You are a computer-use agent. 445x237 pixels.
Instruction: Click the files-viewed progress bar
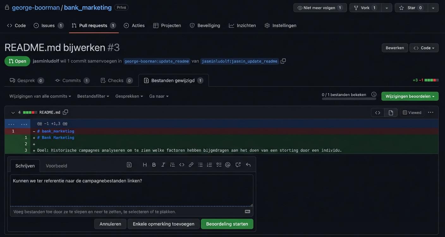click(x=349, y=99)
